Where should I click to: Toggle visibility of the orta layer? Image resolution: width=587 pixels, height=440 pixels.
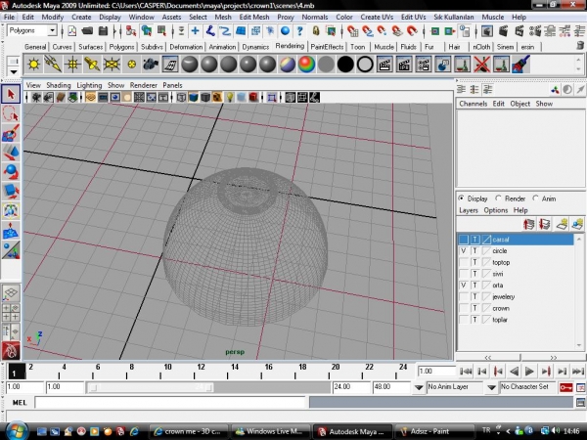(464, 286)
